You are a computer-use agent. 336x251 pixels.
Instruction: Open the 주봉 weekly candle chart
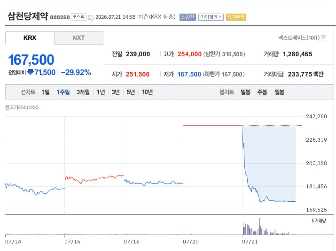coord(262,92)
